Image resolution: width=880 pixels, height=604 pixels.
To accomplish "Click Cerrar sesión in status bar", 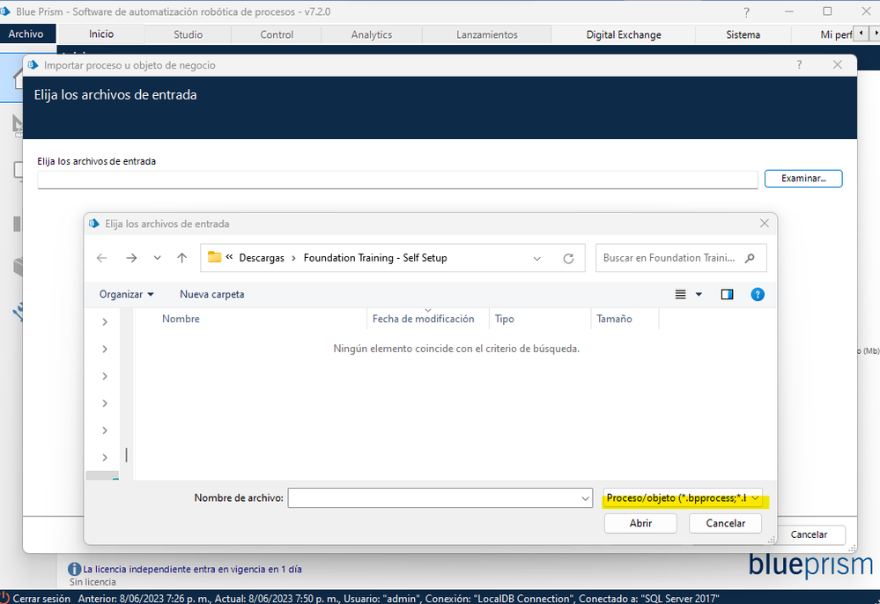I will [x=41, y=599].
